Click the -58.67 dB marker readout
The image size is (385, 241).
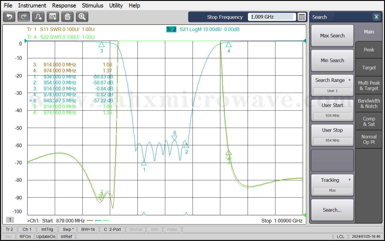(103, 83)
